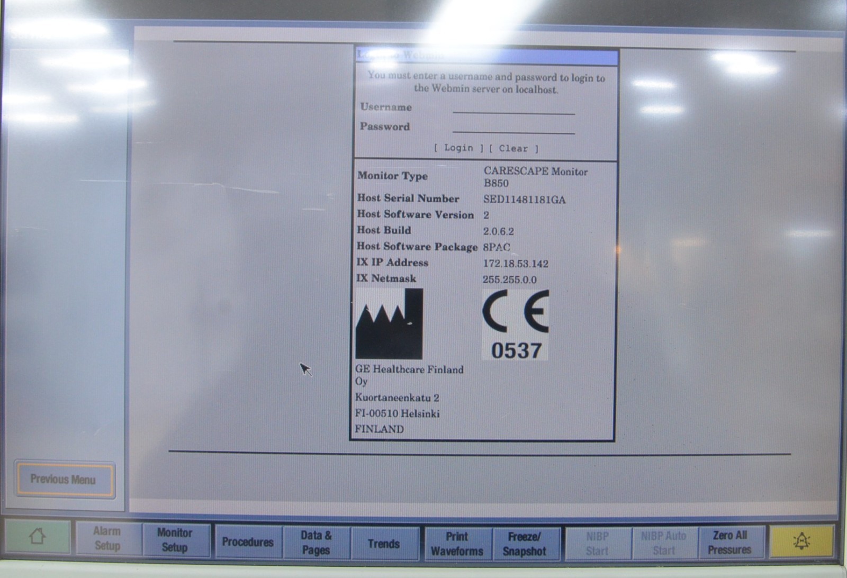Click the Username input field
847x578 pixels.
point(513,107)
